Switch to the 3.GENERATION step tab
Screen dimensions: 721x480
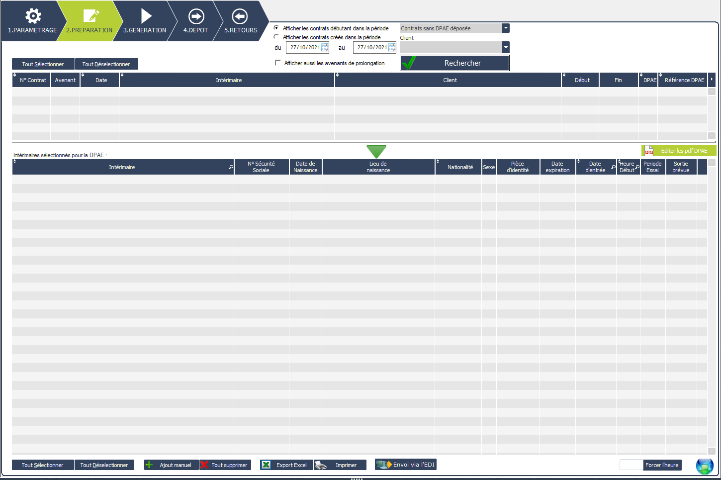click(x=145, y=21)
